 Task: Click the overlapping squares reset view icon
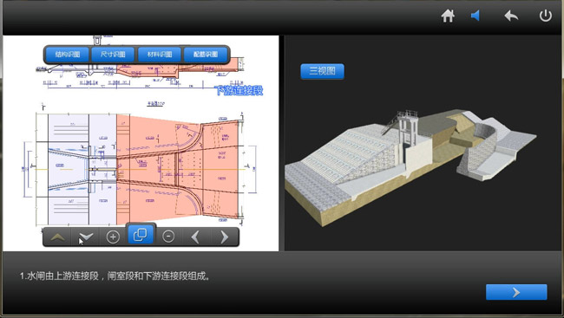click(141, 235)
